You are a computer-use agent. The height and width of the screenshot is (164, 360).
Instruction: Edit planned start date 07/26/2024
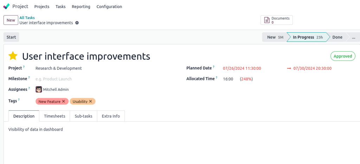click(x=242, y=68)
